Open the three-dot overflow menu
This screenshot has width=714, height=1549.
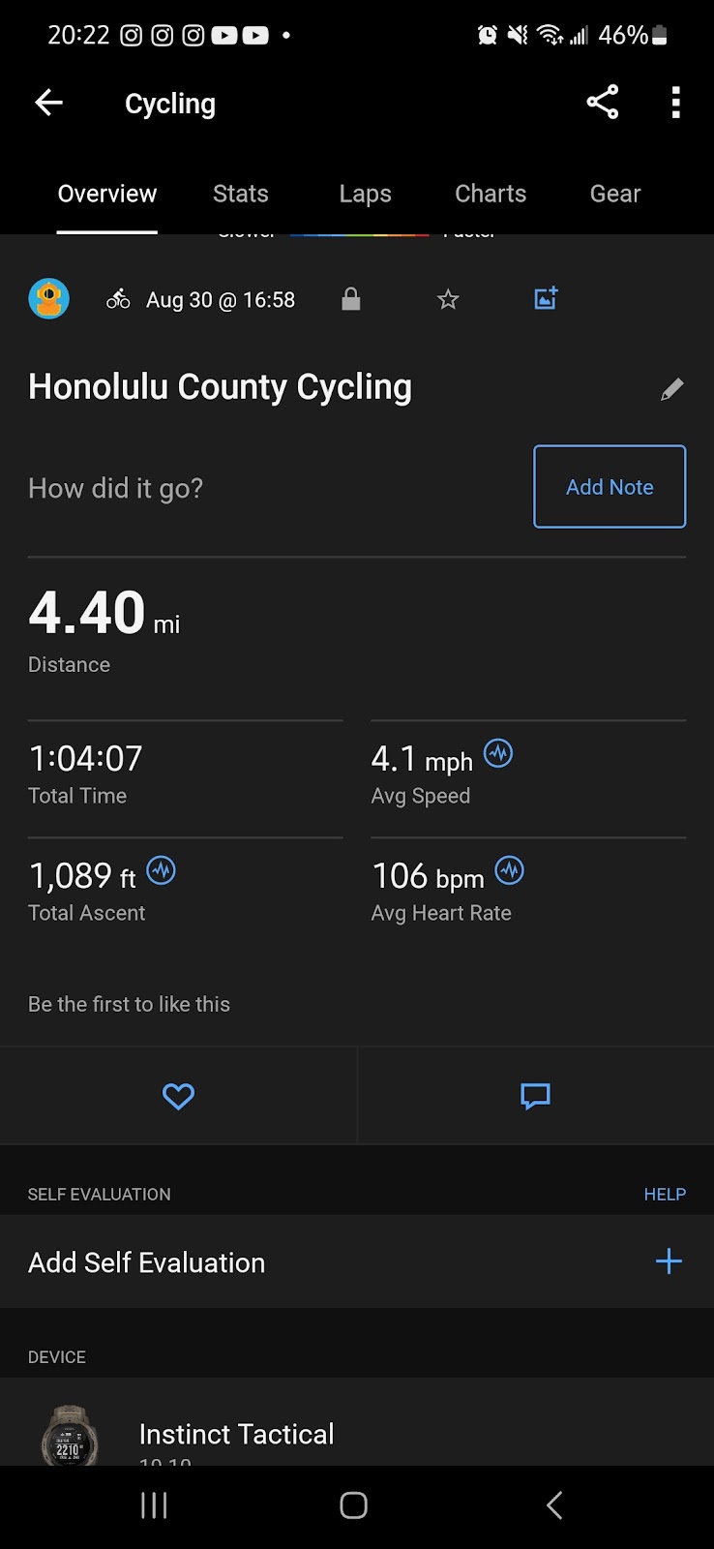pos(675,103)
